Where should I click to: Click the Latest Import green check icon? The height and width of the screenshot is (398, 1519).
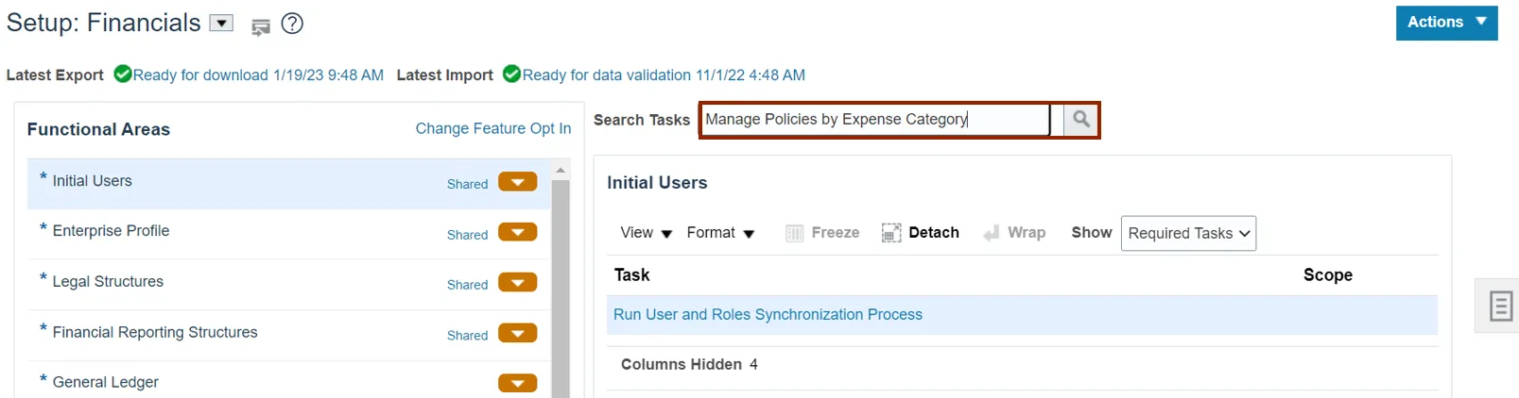click(511, 74)
